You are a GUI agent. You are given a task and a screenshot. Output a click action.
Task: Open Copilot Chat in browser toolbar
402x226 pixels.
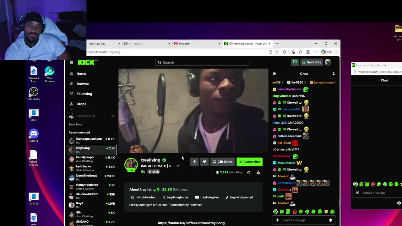(327, 52)
